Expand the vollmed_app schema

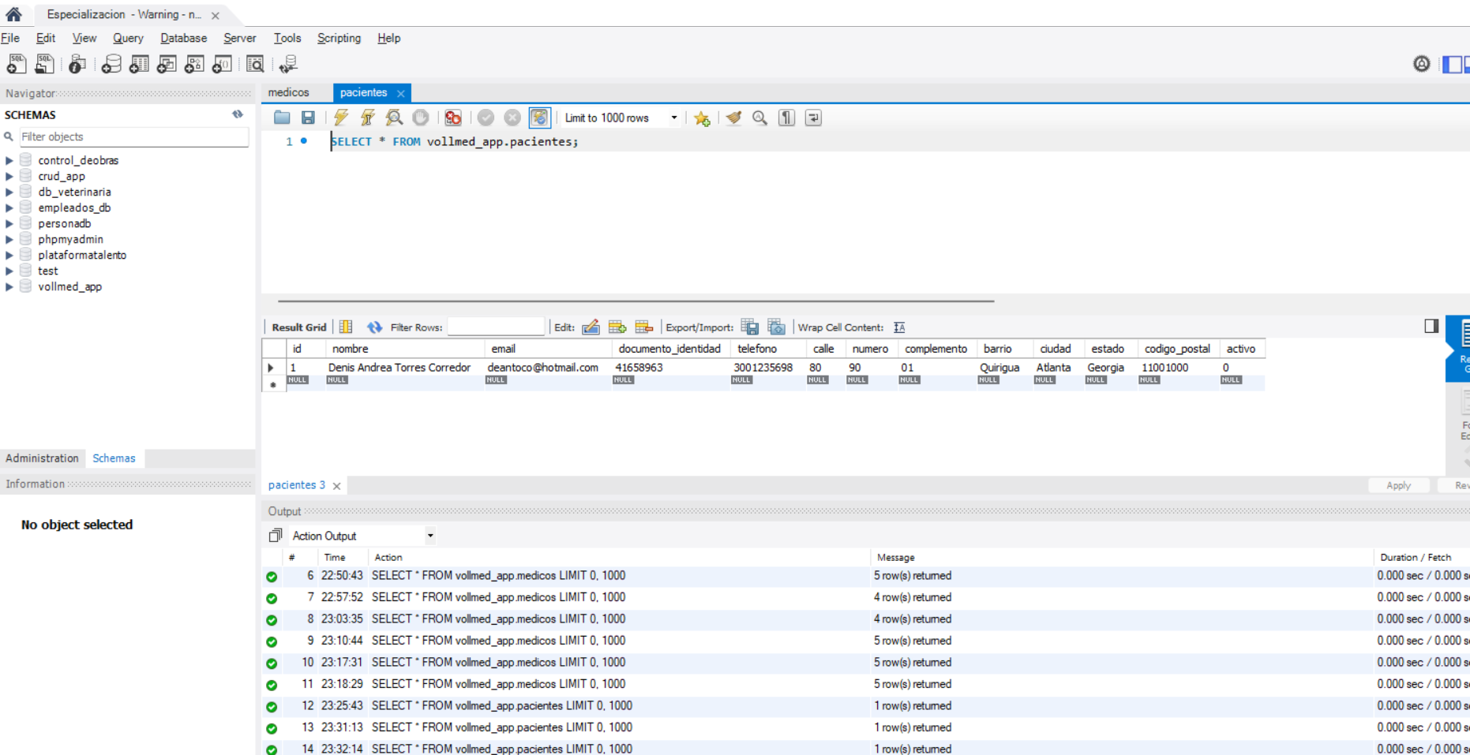click(9, 286)
